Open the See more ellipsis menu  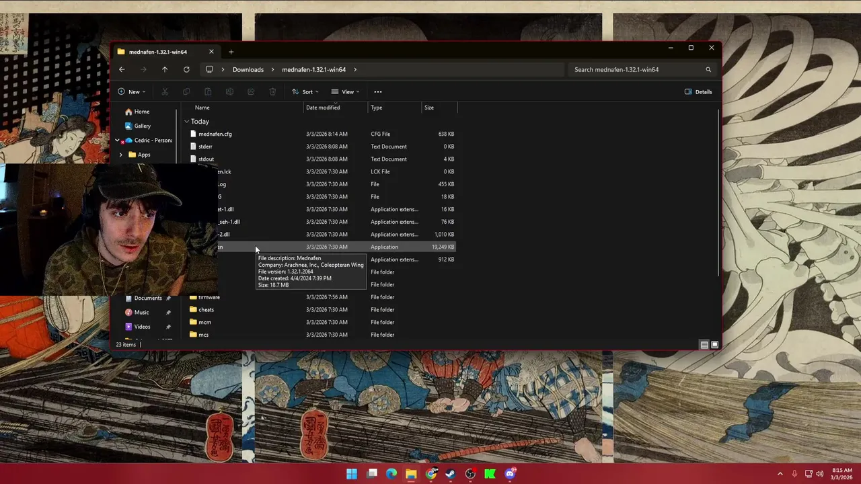pyautogui.click(x=378, y=91)
